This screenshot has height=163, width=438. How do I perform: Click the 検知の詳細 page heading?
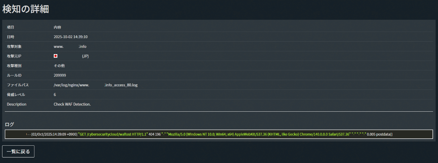pos(26,9)
